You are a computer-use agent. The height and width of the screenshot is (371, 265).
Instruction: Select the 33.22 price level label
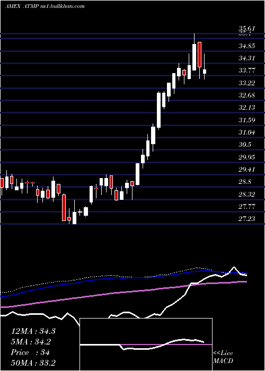pyautogui.click(x=247, y=83)
